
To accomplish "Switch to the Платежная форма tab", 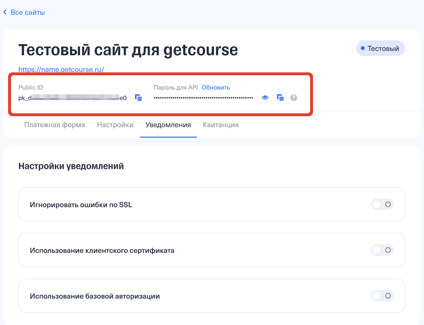I will (54, 125).
